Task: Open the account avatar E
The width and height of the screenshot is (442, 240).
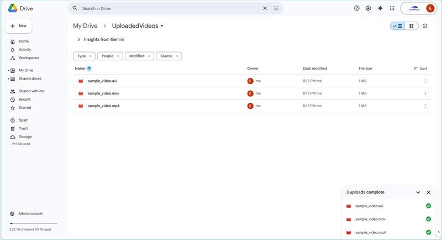Action: click(x=430, y=8)
